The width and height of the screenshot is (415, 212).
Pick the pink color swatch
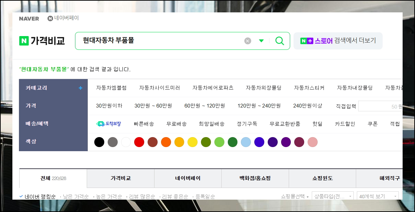[x=312, y=142]
